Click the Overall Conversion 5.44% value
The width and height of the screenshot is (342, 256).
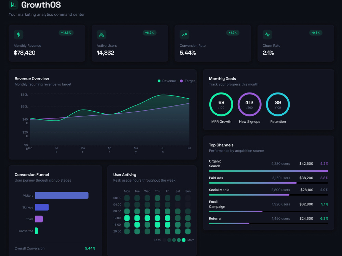click(90, 248)
